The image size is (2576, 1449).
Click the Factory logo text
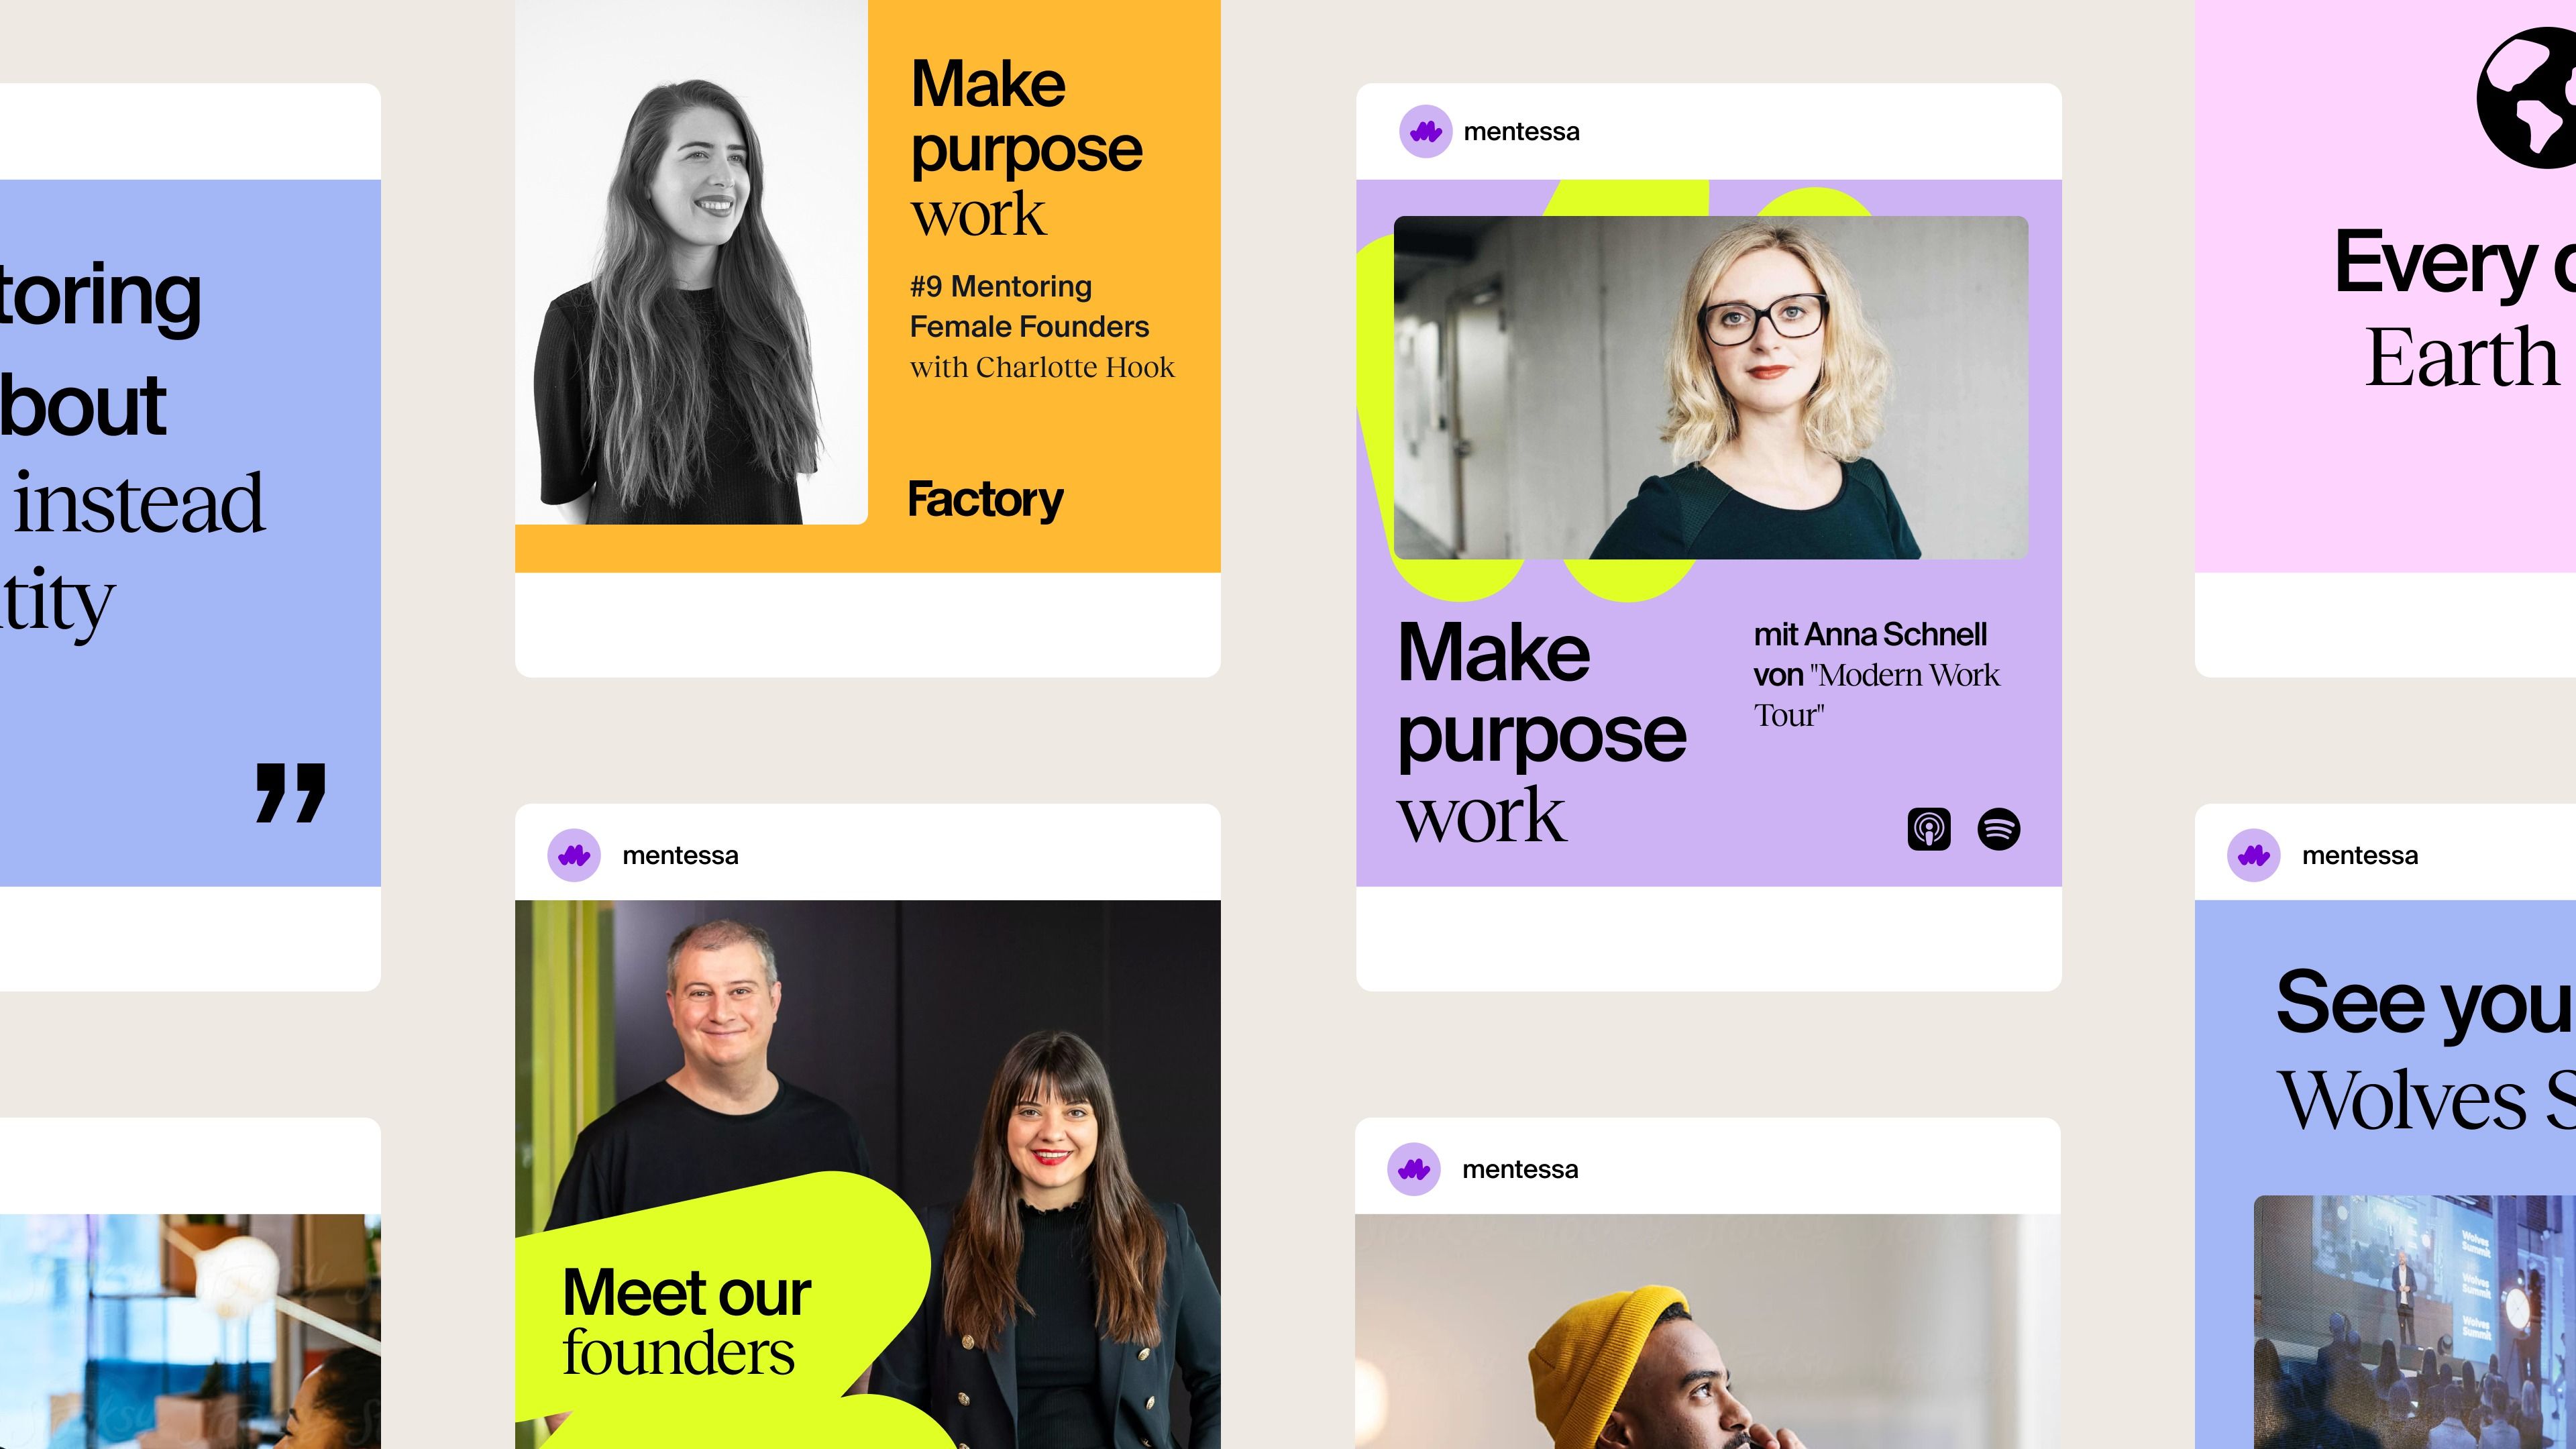985,499
